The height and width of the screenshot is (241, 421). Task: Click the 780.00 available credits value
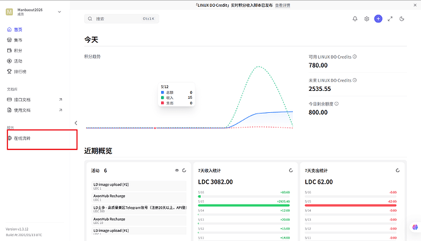[318, 65]
